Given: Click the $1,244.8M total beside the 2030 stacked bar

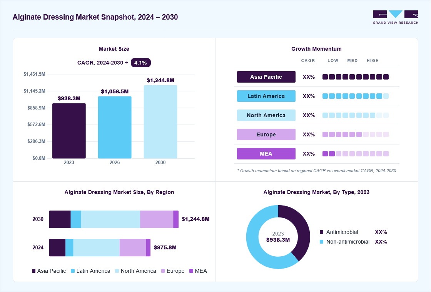Looking at the screenshot, I should click(x=196, y=219).
